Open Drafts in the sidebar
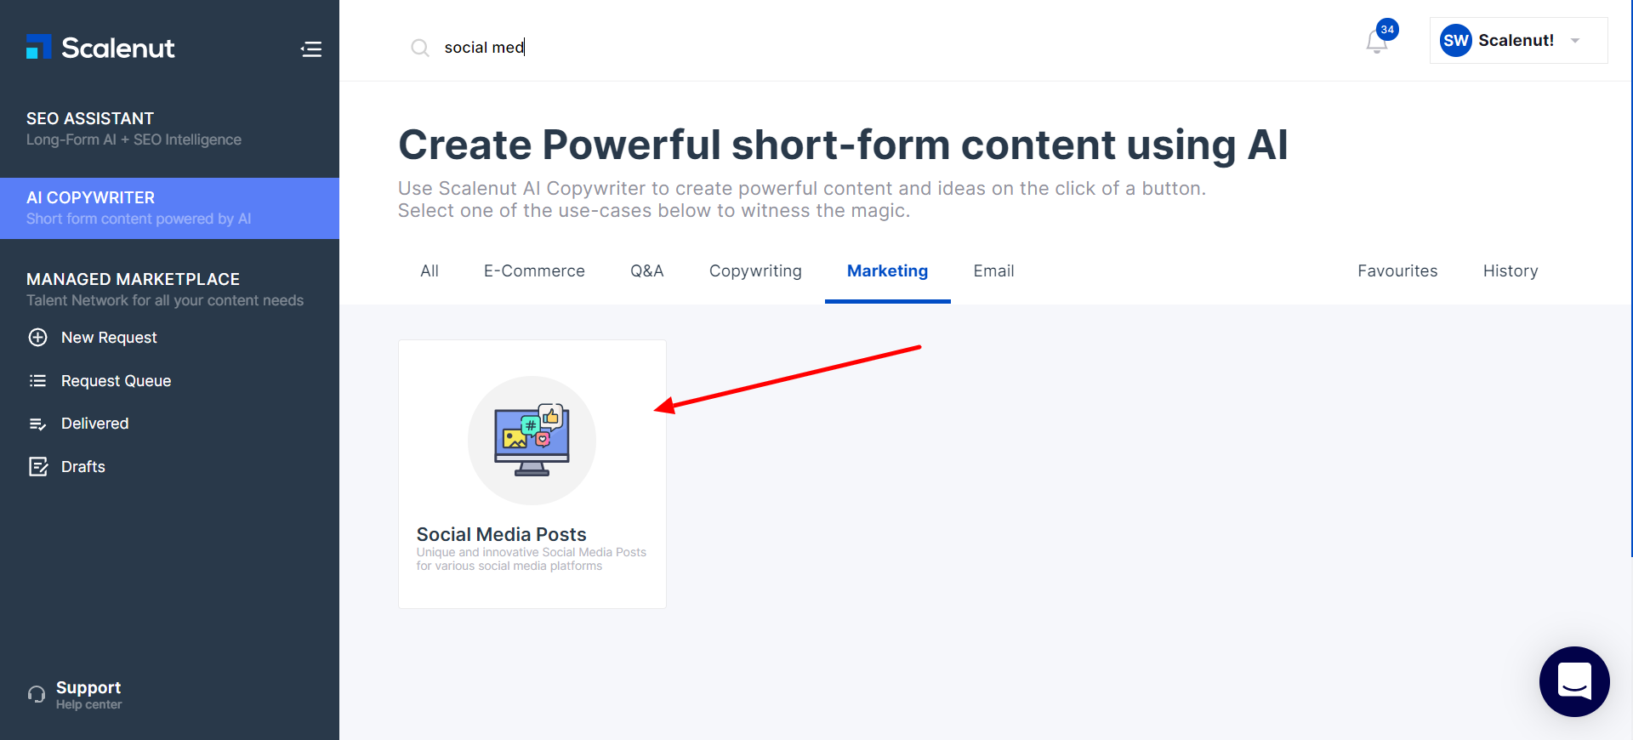 coord(83,467)
